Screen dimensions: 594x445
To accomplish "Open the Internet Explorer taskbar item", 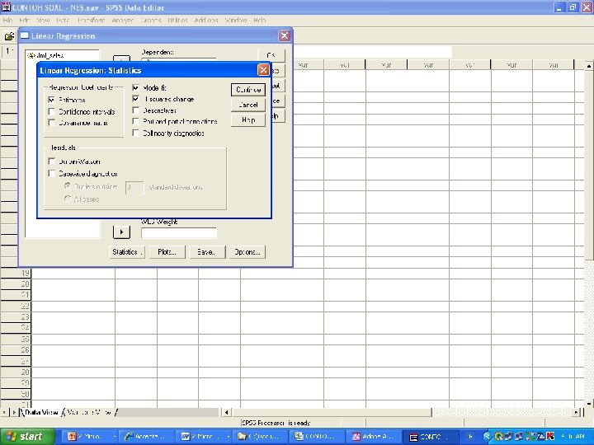I will click(x=147, y=437).
